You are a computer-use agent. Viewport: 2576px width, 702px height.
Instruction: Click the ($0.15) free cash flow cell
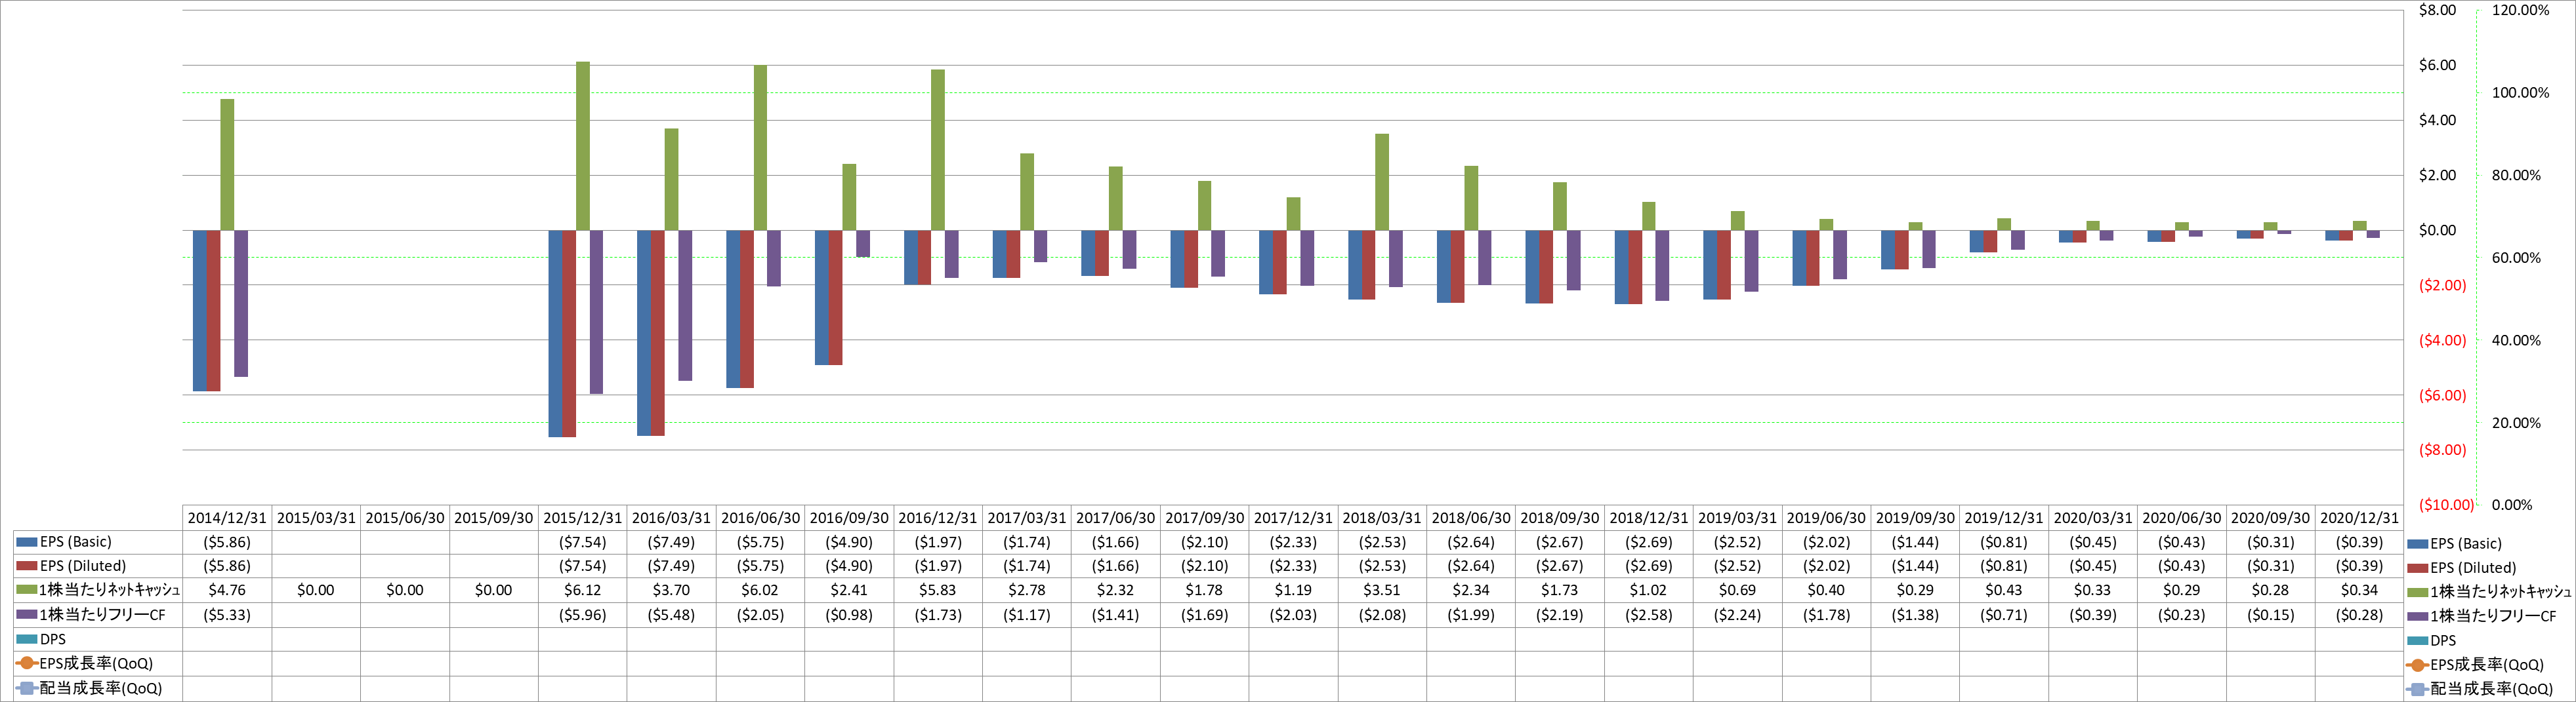2270,615
